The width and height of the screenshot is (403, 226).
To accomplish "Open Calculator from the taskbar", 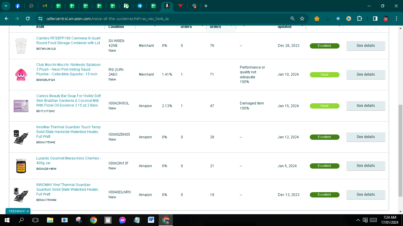I will [x=108, y=220].
